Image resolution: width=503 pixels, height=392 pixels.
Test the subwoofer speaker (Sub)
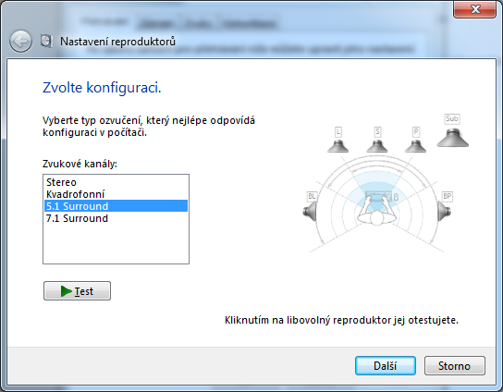click(453, 138)
